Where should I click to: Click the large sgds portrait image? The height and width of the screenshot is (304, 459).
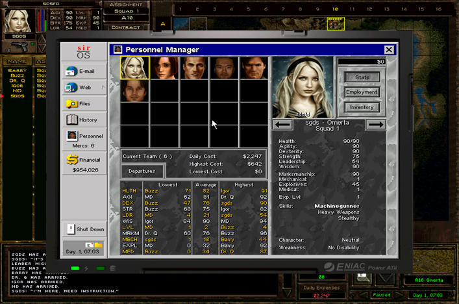303,87
